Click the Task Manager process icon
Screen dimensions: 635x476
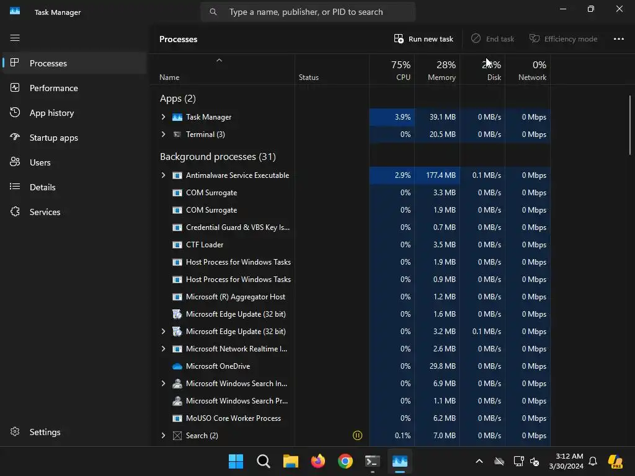[177, 117]
